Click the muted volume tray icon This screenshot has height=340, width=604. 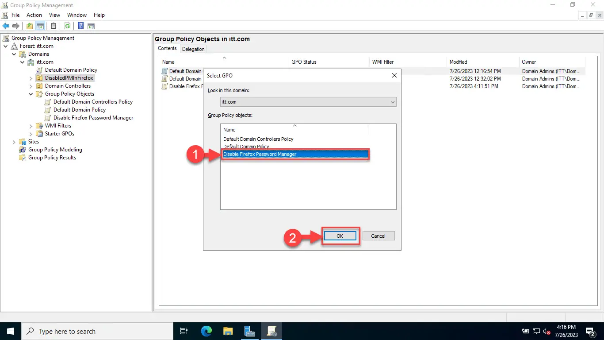click(547, 331)
